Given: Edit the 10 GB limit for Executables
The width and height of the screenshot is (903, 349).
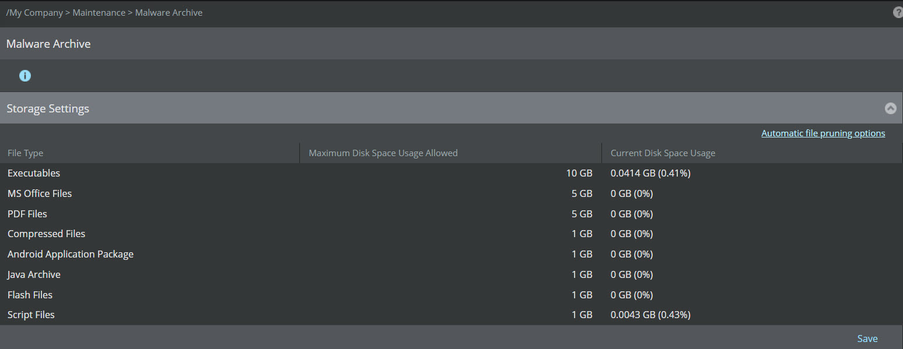Looking at the screenshot, I should 579,173.
